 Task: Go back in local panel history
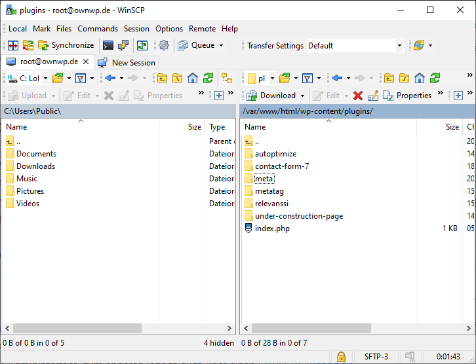[110, 78]
